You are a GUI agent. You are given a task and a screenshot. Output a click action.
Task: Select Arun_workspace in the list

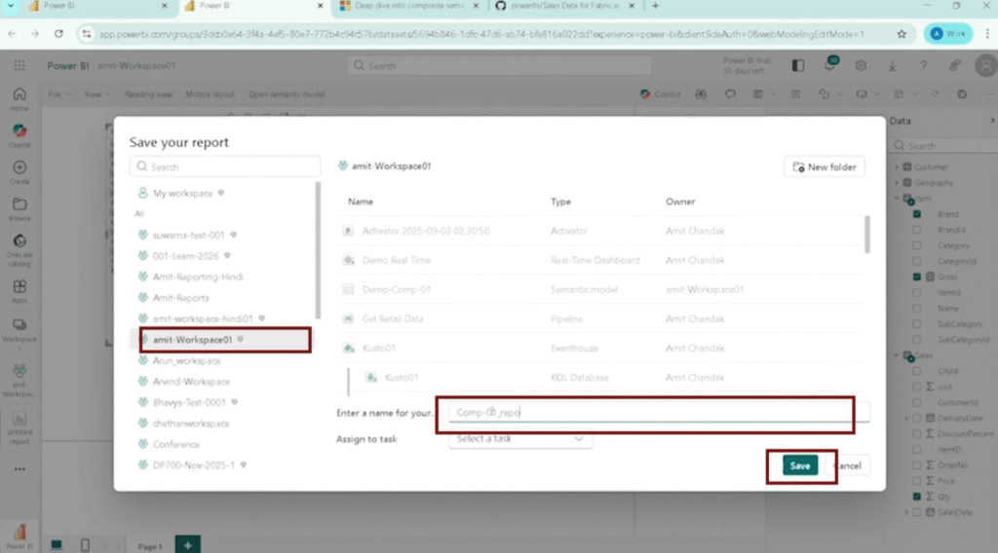point(186,361)
